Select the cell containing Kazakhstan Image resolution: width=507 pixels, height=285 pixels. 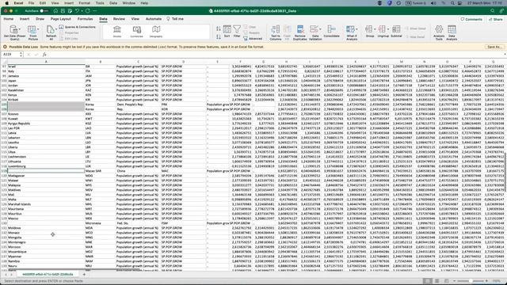click(46, 90)
